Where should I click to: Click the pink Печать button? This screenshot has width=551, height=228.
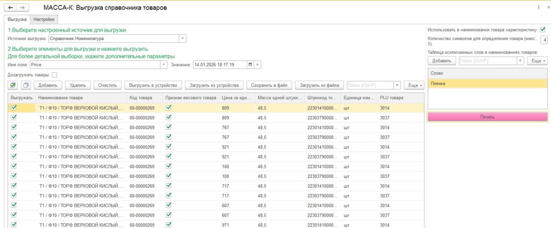[x=488, y=117]
